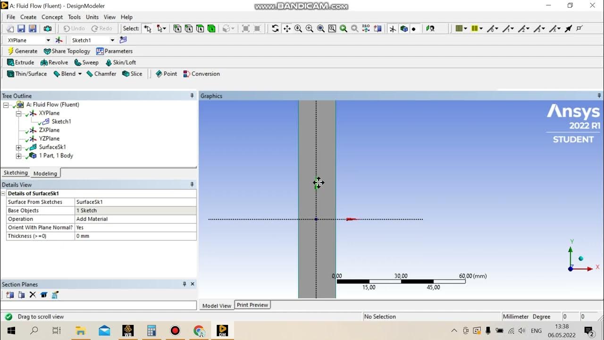
Task: Click the New Section Plane icon
Action: (10, 295)
